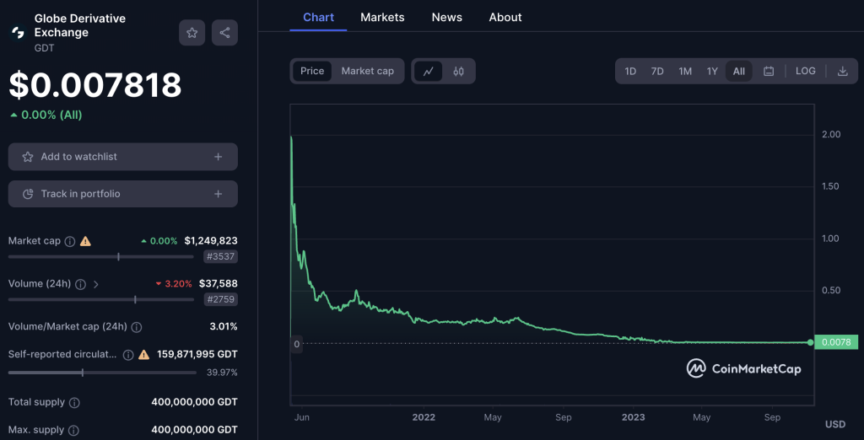Image resolution: width=864 pixels, height=440 pixels.
Task: Click the 0.00% (All) change label
Action: click(x=46, y=115)
